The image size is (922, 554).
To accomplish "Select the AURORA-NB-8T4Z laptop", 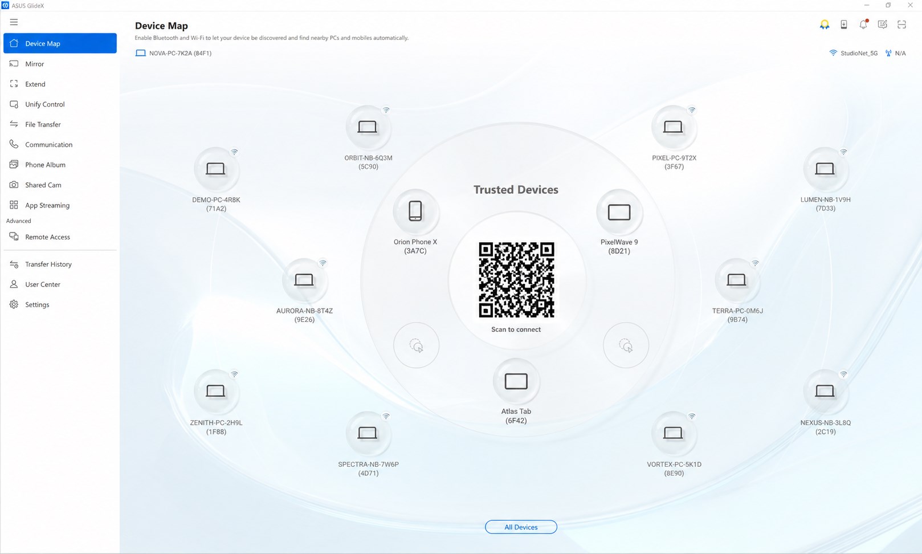I will (304, 280).
